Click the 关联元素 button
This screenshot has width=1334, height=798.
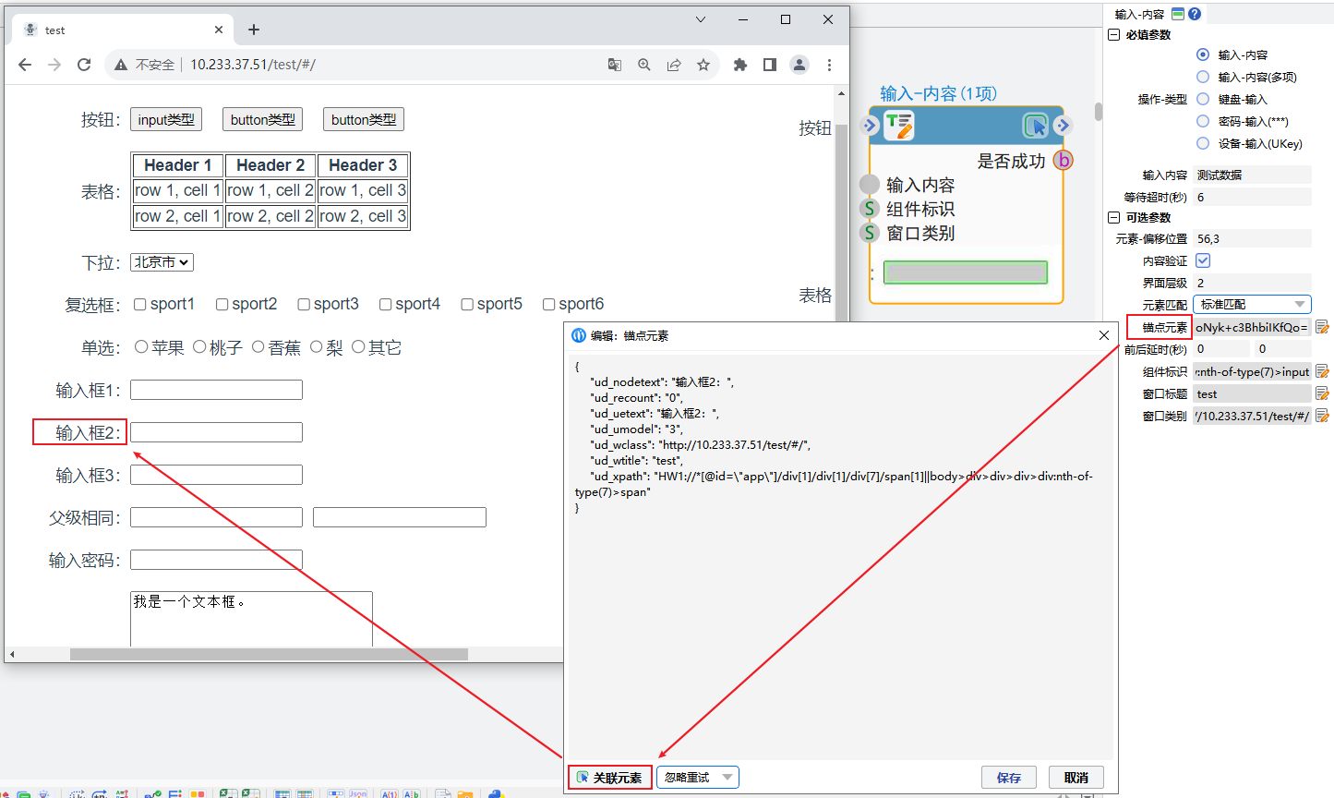609,778
